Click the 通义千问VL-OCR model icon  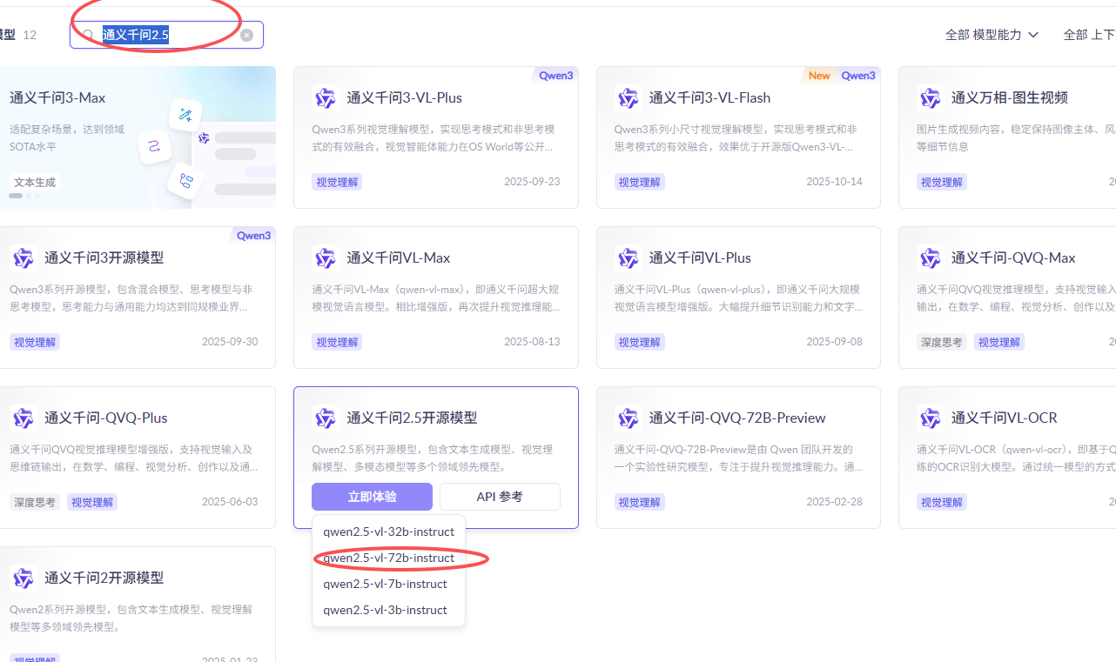pyautogui.click(x=930, y=418)
